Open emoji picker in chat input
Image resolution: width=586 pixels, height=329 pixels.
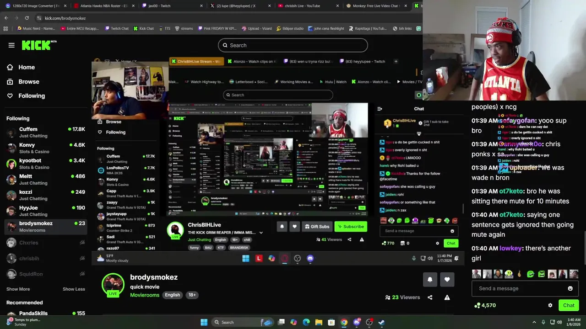click(x=570, y=288)
